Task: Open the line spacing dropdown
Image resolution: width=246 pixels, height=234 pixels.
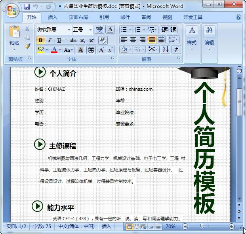Action: (x=173, y=40)
